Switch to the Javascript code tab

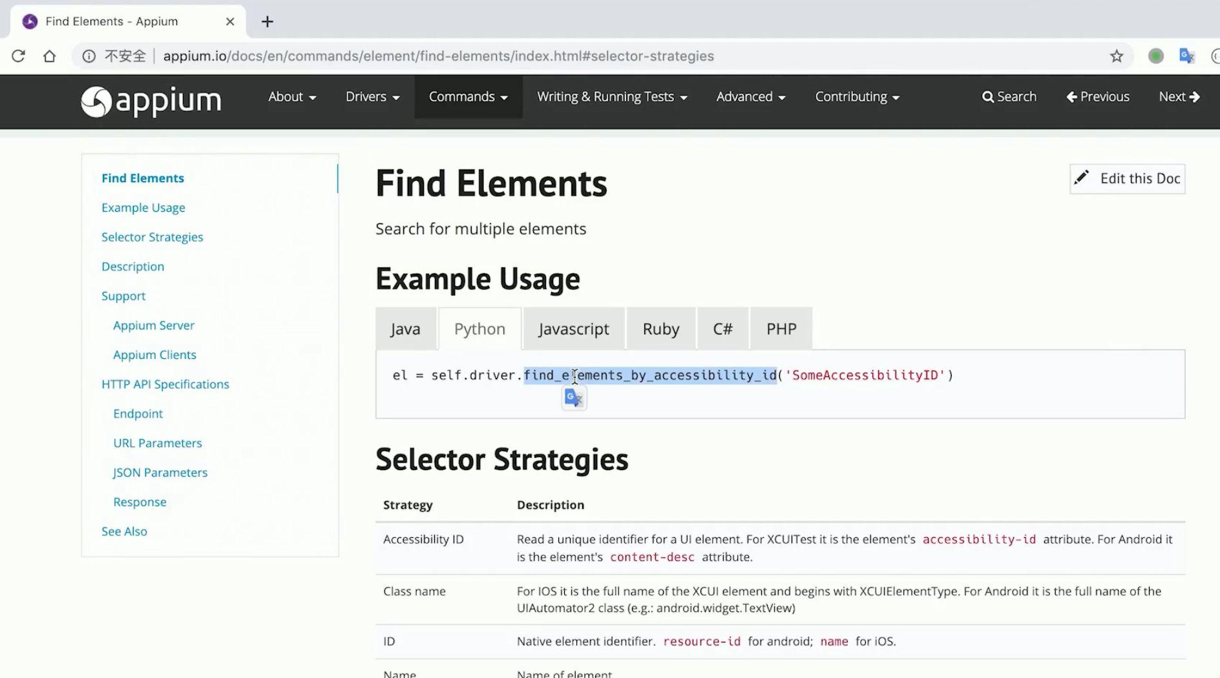(x=574, y=329)
